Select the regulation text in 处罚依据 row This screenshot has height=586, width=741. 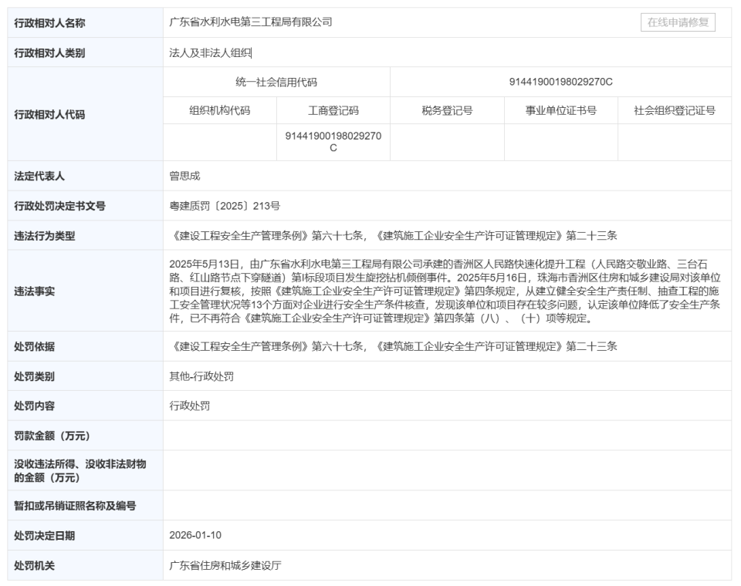393,347
